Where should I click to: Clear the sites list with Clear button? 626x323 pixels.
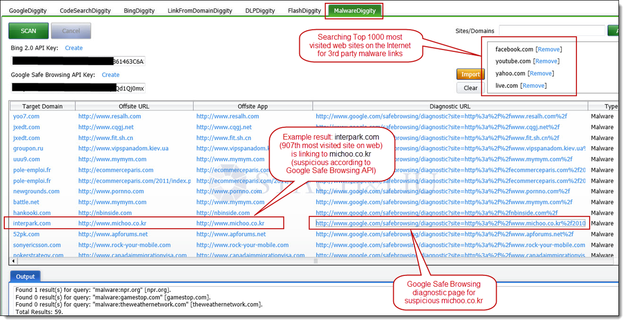[x=470, y=88]
